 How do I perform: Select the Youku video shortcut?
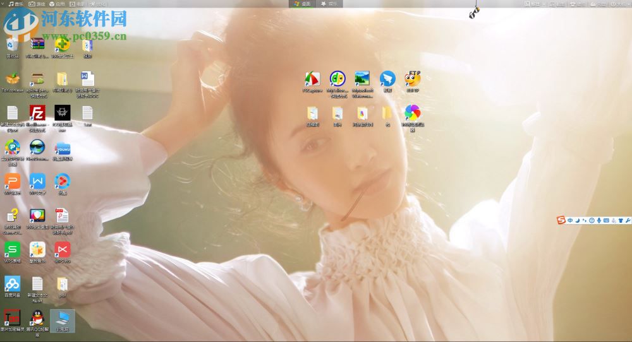(x=62, y=147)
